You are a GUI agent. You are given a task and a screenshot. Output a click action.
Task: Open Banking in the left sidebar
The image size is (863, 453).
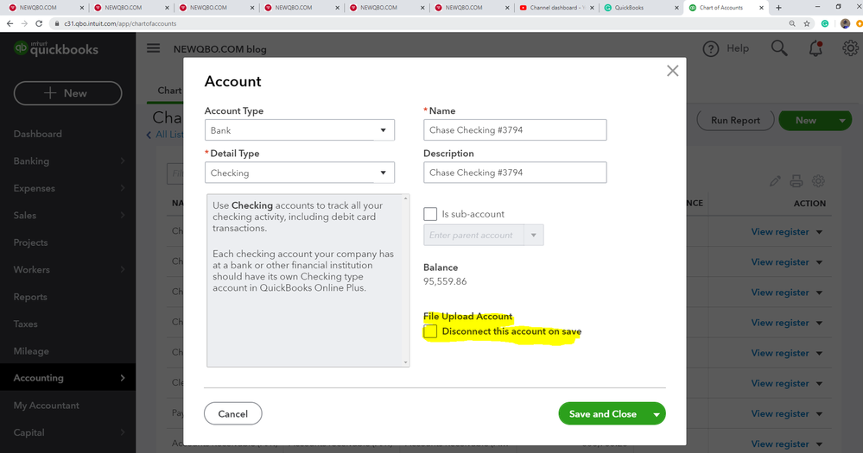coord(32,161)
